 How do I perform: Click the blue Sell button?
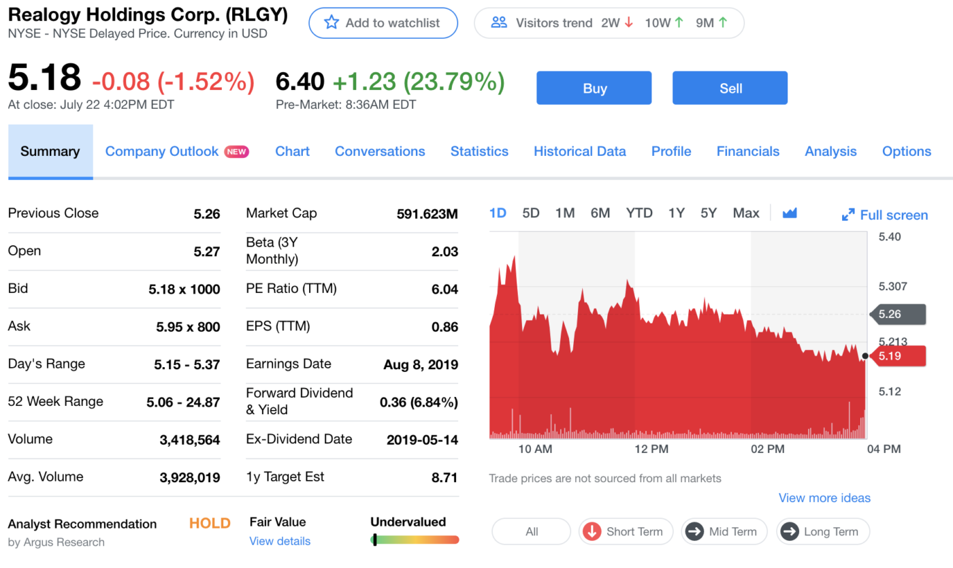pyautogui.click(x=730, y=88)
